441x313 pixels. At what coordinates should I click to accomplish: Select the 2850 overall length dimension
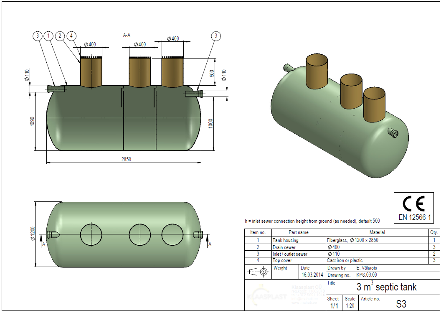[126, 160]
